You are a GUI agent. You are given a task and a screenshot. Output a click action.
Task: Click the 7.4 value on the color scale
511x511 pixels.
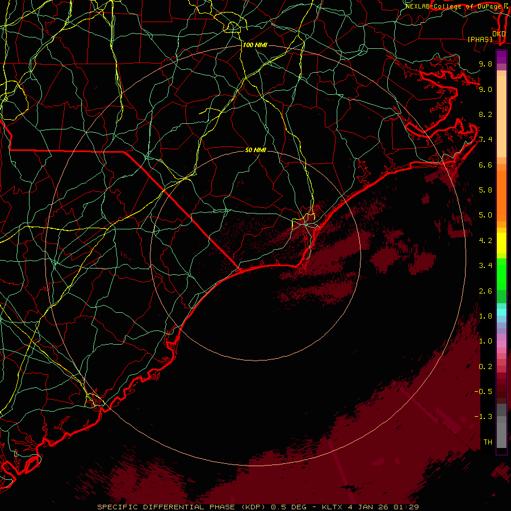click(485, 140)
